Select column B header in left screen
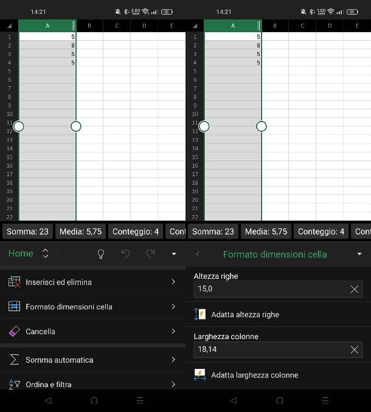Screen dimensions: 371x412 [89, 26]
